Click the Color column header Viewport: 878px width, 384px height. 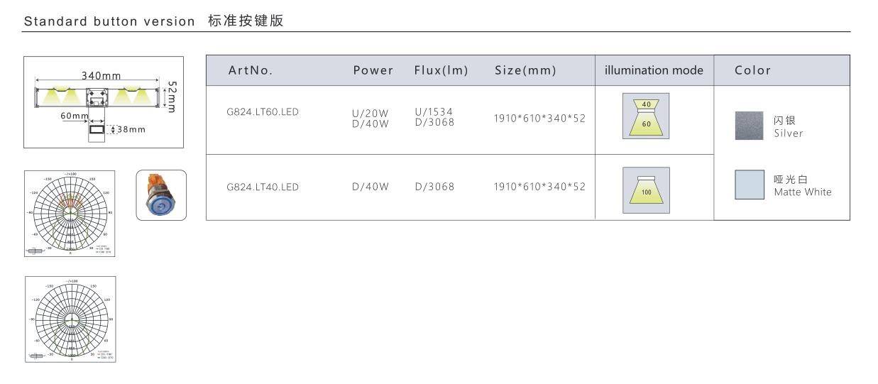click(753, 70)
